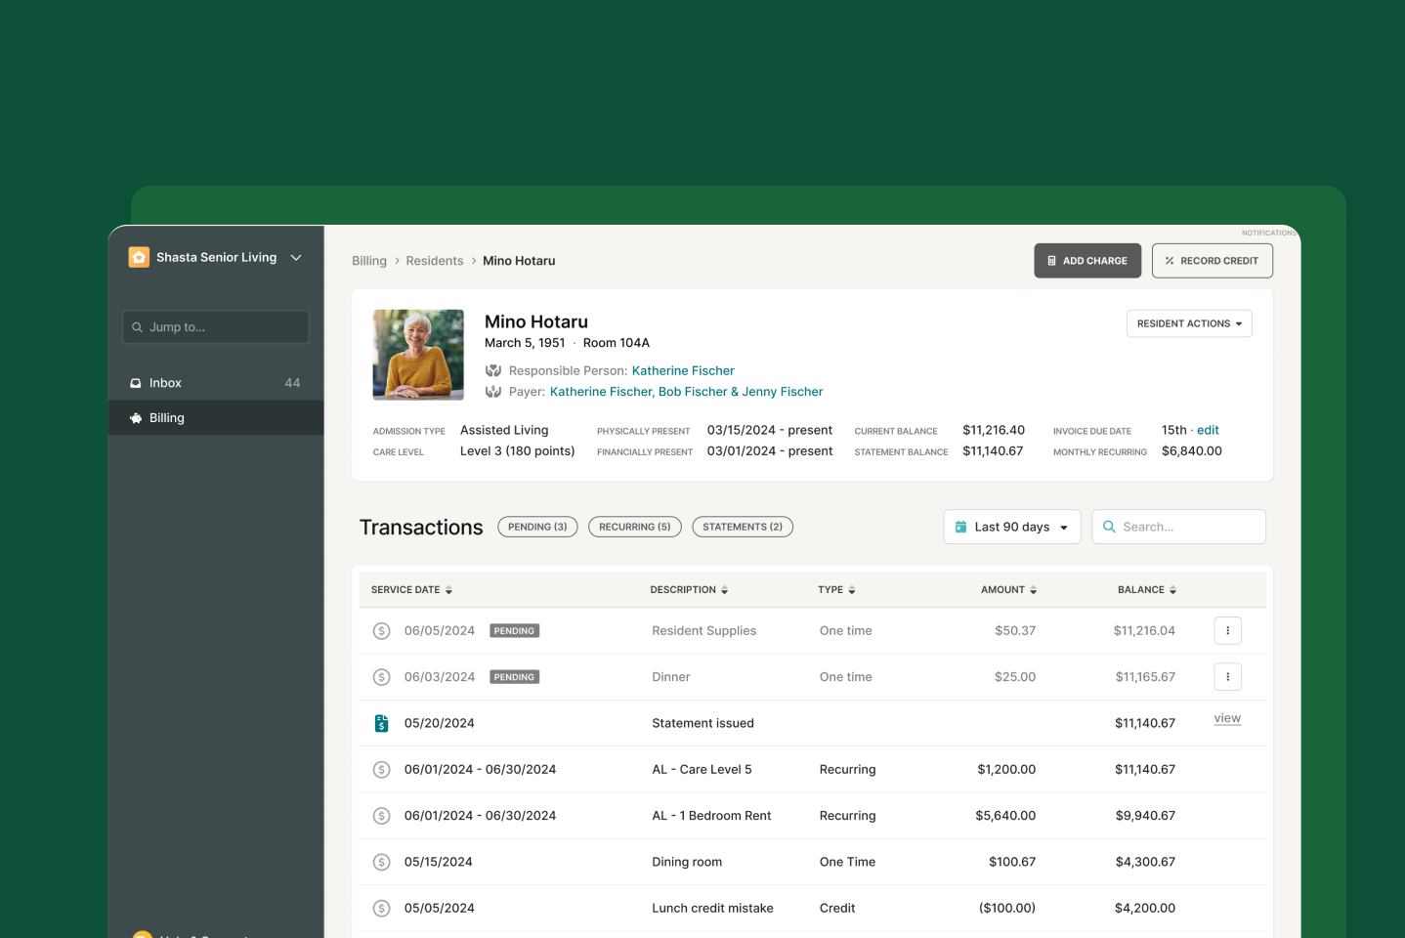Click the magnifier icon in the transactions search
The height and width of the screenshot is (938, 1405).
(x=1108, y=527)
